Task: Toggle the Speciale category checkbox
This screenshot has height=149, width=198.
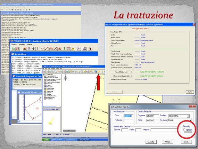Action: coord(184,130)
